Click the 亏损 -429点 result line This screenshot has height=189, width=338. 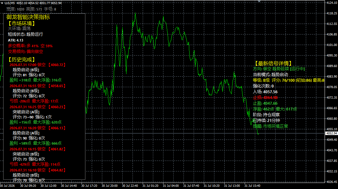35,164
